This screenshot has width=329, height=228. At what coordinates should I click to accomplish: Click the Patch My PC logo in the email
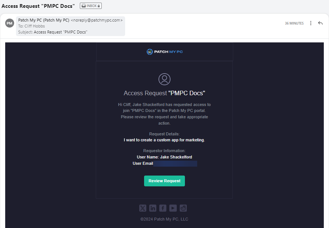164,52
